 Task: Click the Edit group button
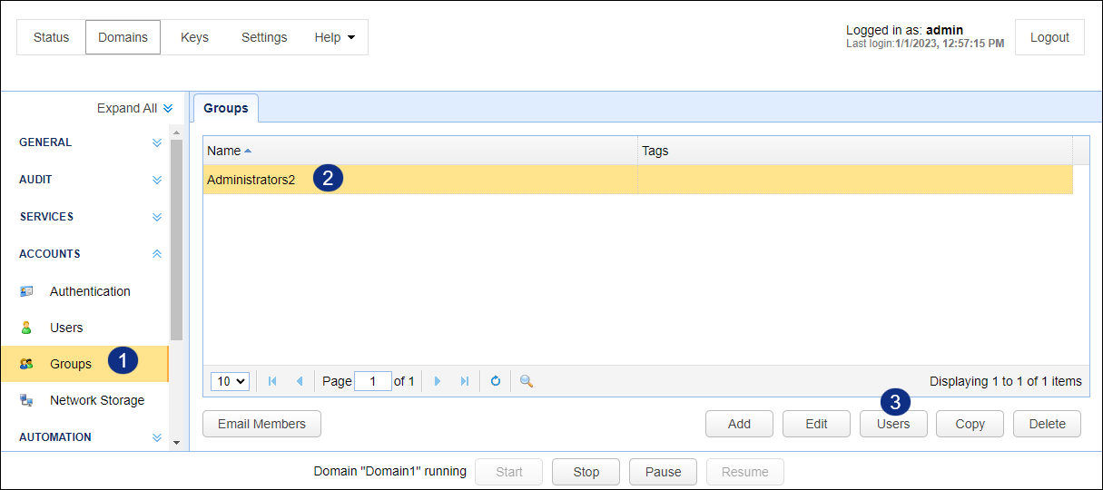816,424
